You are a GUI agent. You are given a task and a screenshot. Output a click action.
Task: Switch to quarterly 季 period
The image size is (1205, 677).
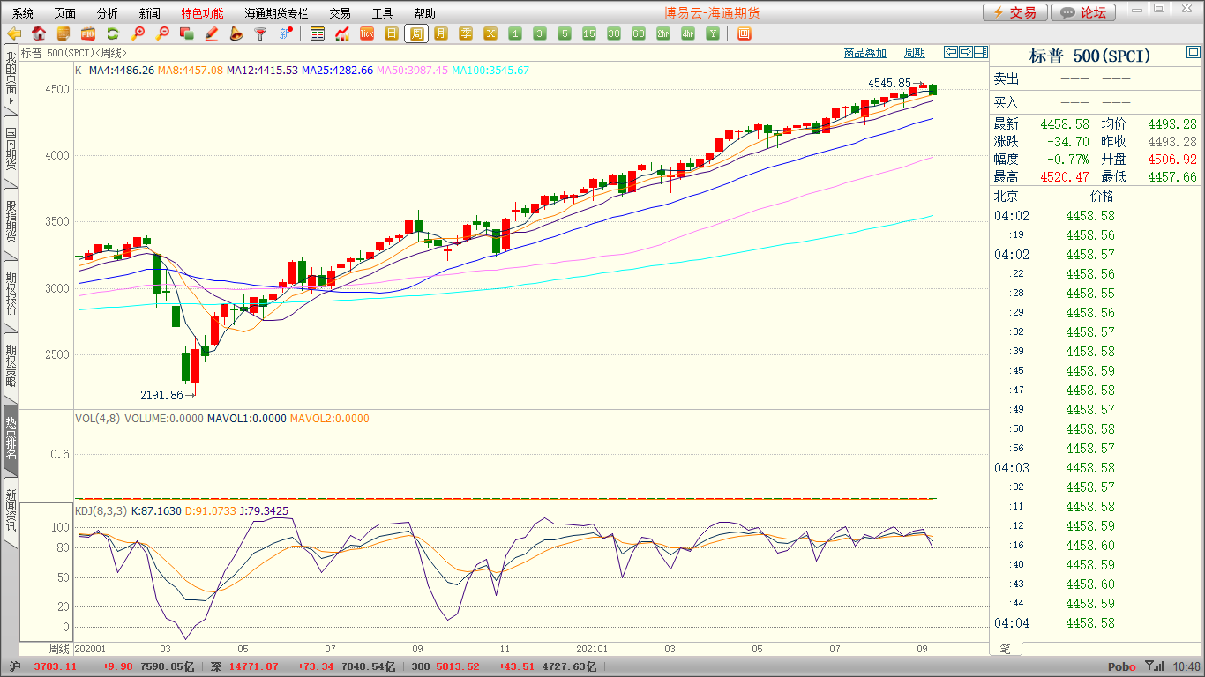point(466,33)
